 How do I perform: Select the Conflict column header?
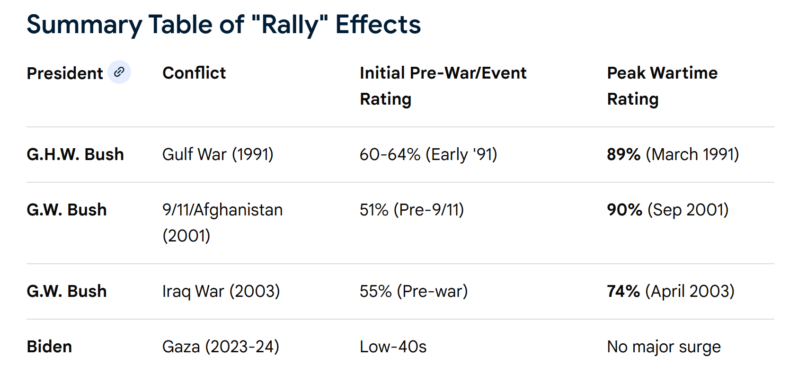[x=194, y=73]
